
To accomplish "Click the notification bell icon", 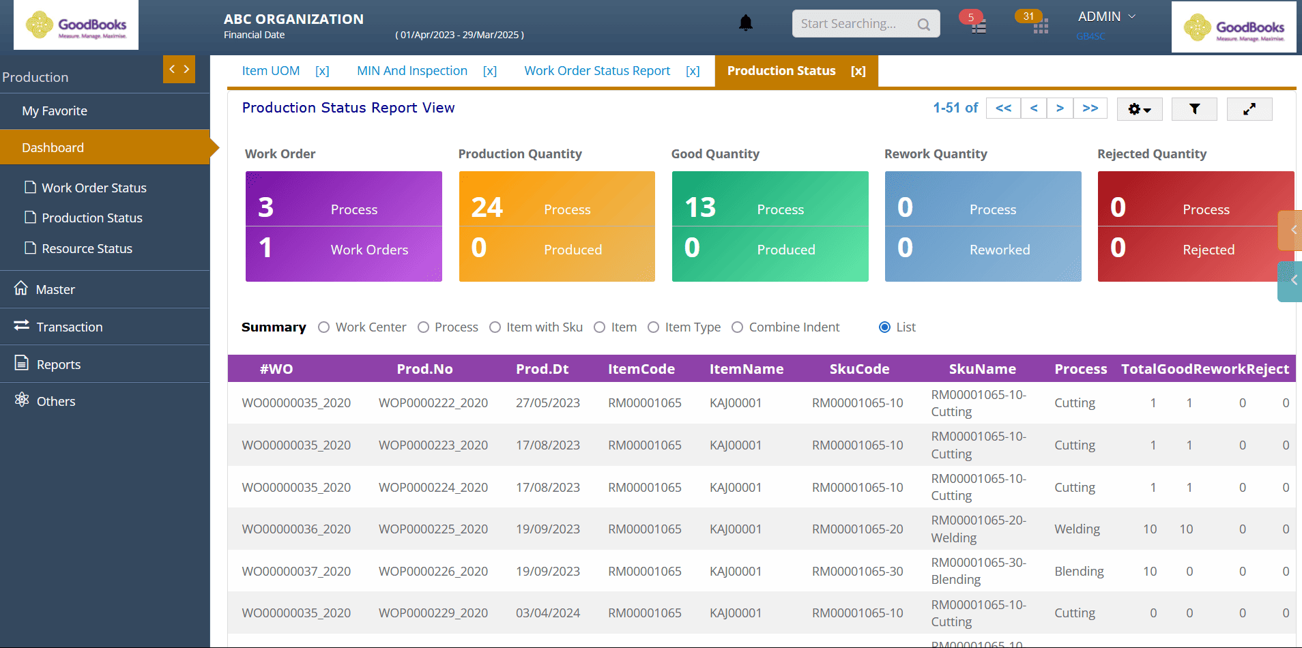I will click(746, 23).
